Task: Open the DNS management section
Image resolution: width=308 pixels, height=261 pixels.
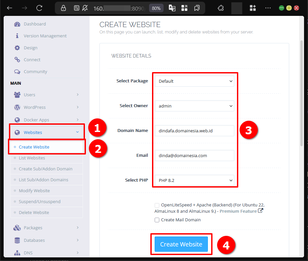Action: (x=28, y=253)
